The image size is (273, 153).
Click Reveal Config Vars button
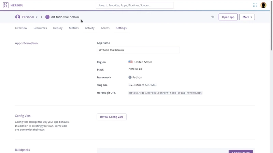pos(112,117)
